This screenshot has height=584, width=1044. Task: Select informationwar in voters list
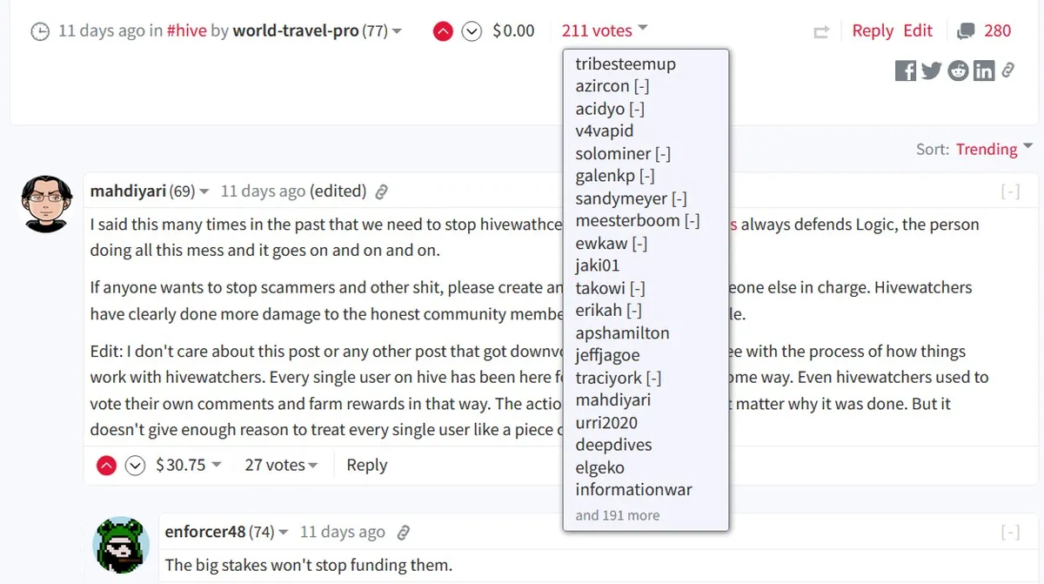coord(634,489)
